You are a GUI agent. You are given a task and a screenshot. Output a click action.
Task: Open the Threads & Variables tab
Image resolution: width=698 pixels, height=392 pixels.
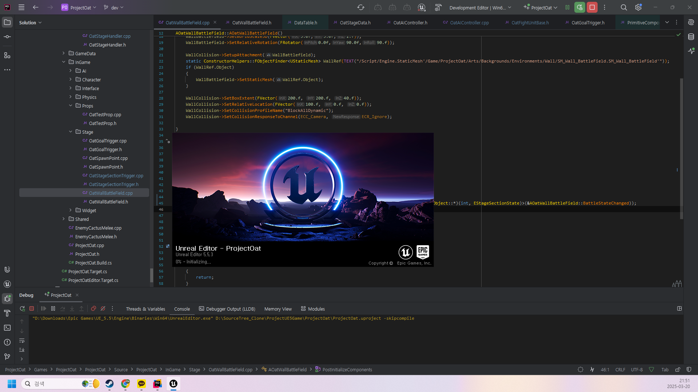pyautogui.click(x=145, y=309)
